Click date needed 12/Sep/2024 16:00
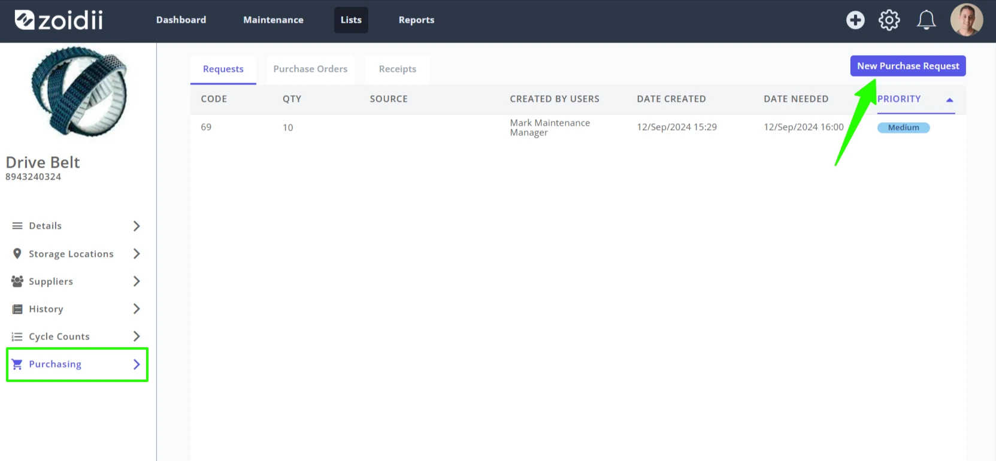This screenshot has width=996, height=461. (804, 127)
